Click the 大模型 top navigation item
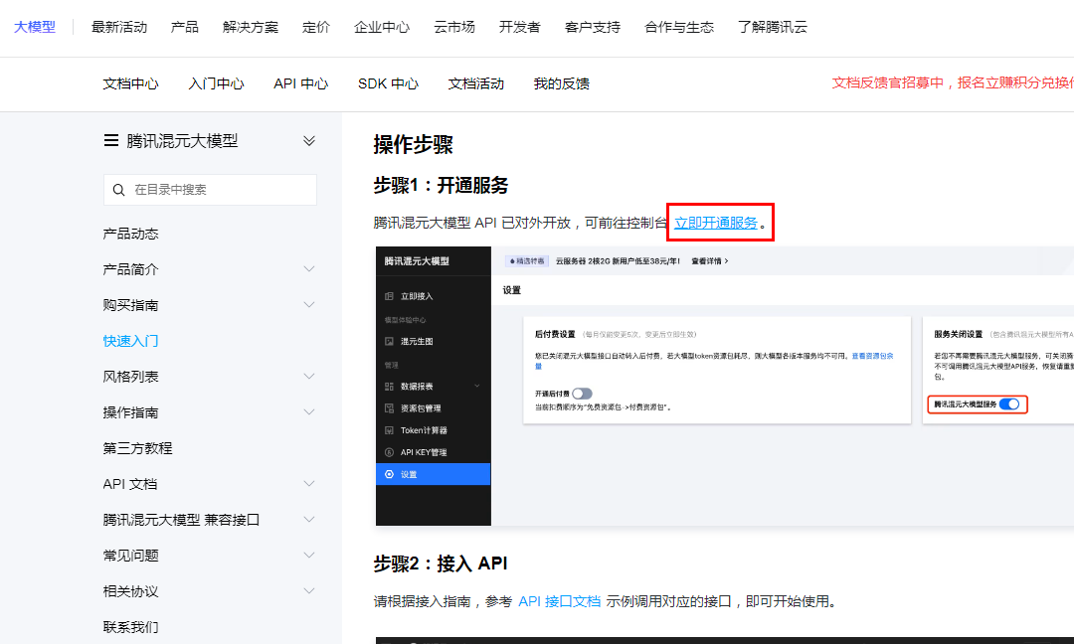The width and height of the screenshot is (1074, 644). (x=34, y=27)
